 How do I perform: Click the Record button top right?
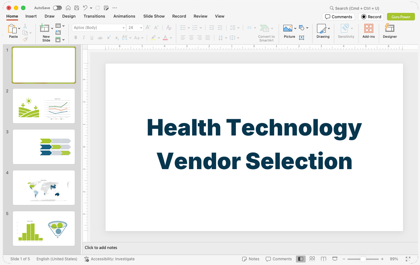click(x=371, y=17)
